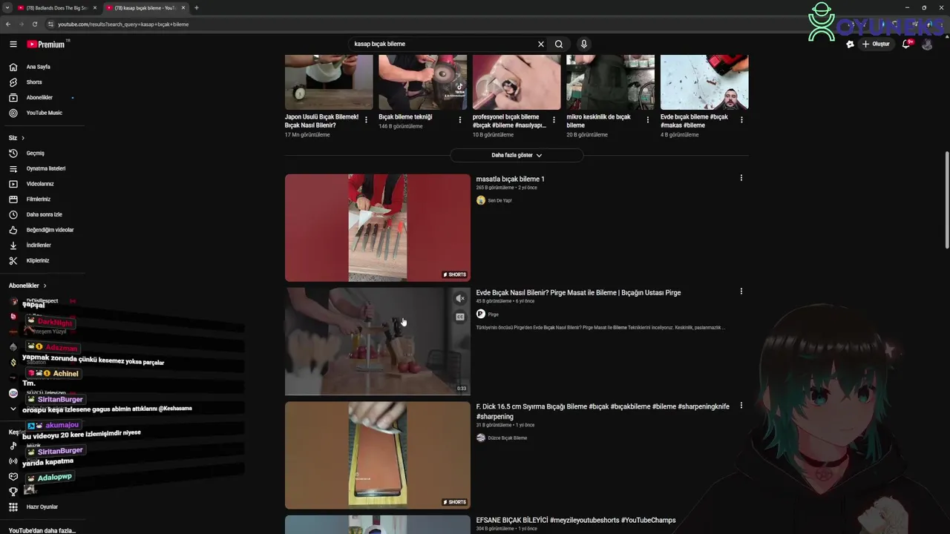Click the Daha sonra izle clock icon

[13, 214]
